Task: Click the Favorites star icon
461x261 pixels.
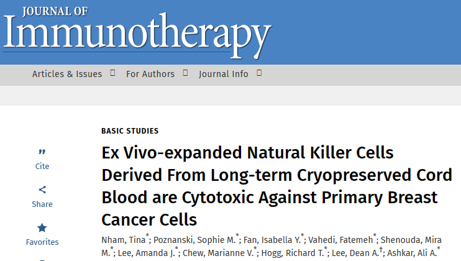Action: point(42,227)
